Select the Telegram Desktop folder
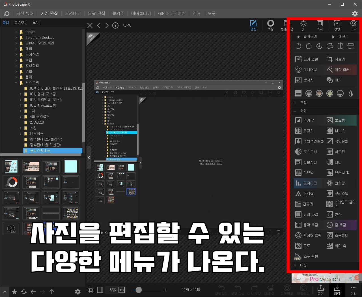 [40, 38]
